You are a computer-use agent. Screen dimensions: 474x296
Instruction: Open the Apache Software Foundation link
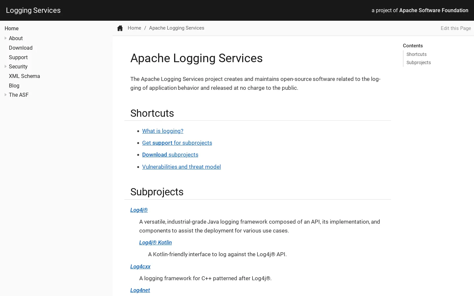(434, 10)
